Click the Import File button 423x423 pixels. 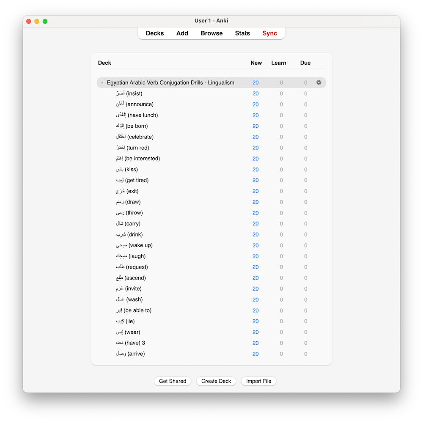259,381
